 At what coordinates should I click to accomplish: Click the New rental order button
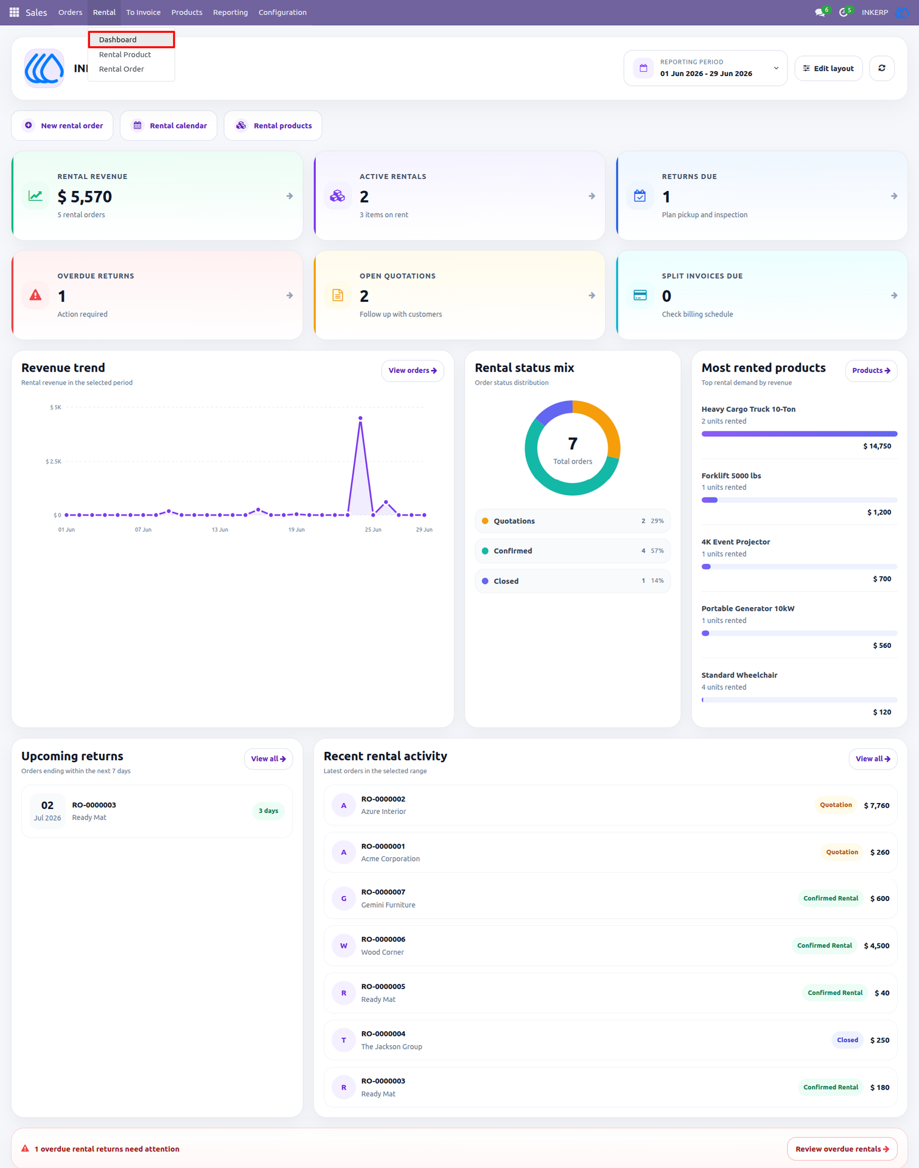pos(62,125)
